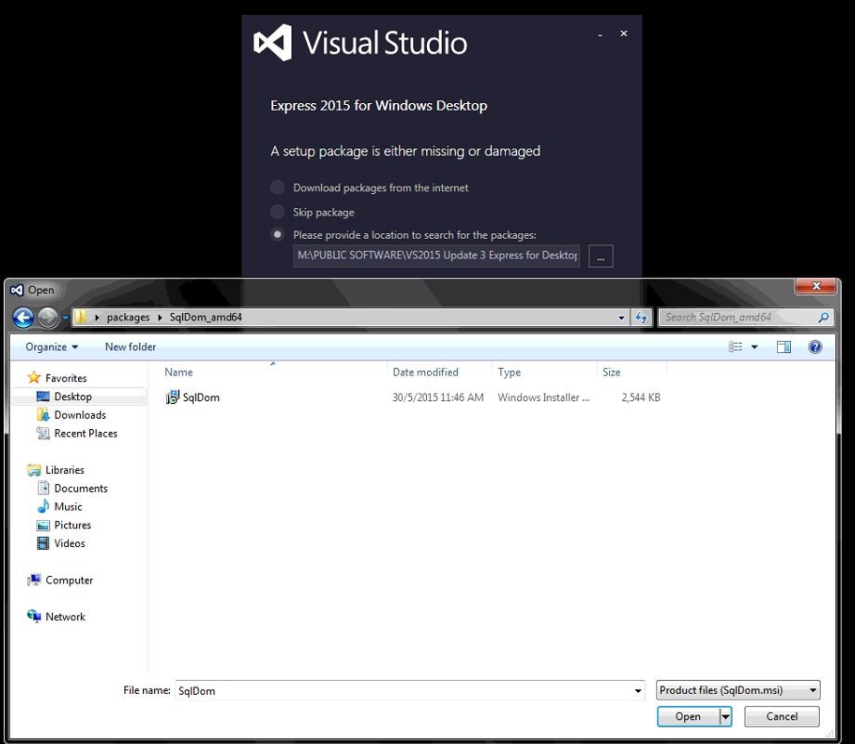
Task: Click the package location path field
Action: pos(436,255)
